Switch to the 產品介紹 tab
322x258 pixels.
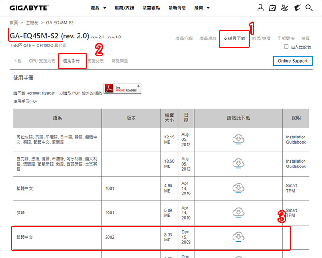[184, 38]
